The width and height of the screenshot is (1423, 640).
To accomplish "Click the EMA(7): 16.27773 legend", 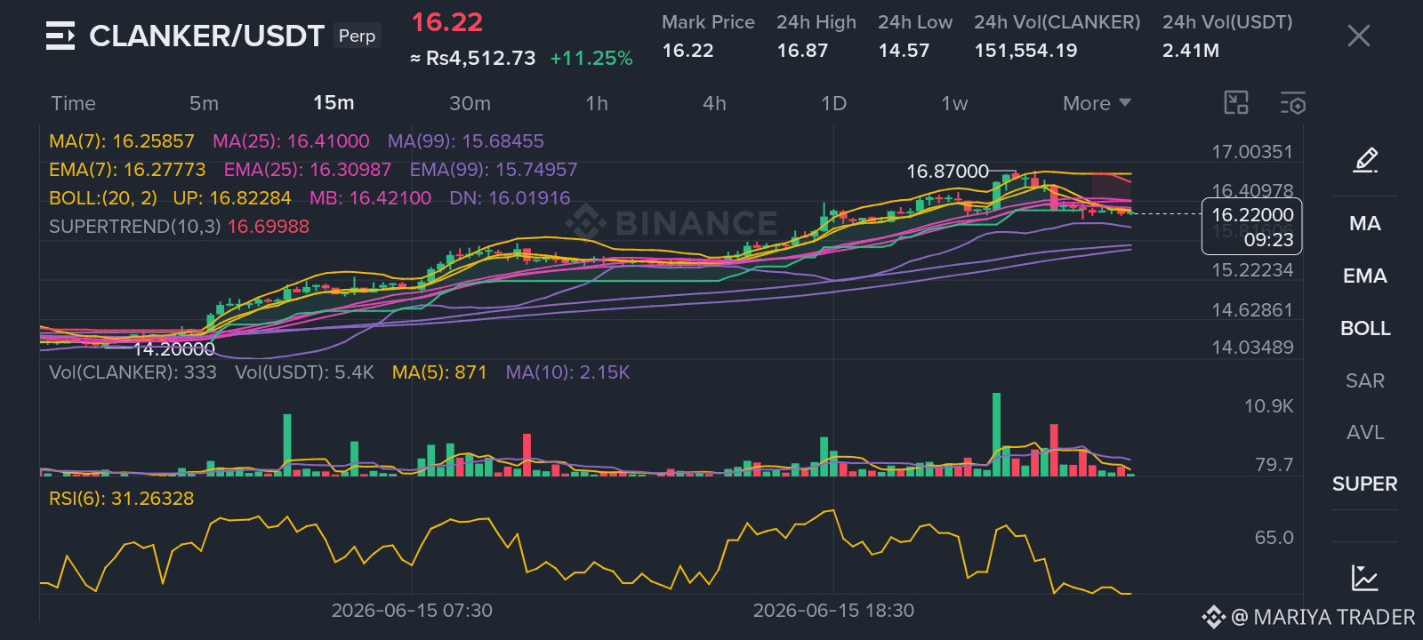I will click(127, 170).
